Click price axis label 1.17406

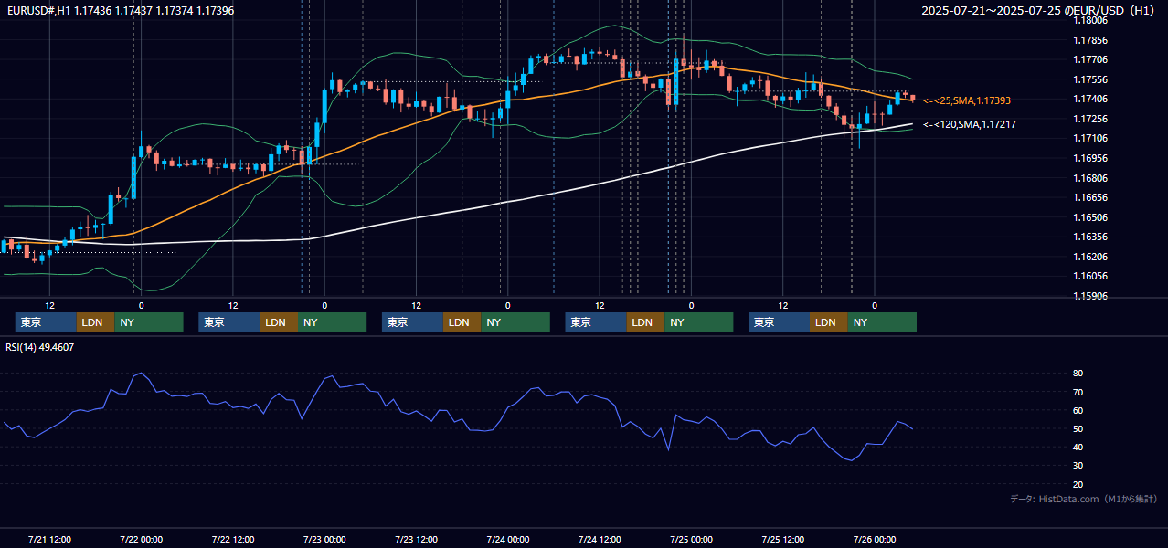click(x=1090, y=99)
